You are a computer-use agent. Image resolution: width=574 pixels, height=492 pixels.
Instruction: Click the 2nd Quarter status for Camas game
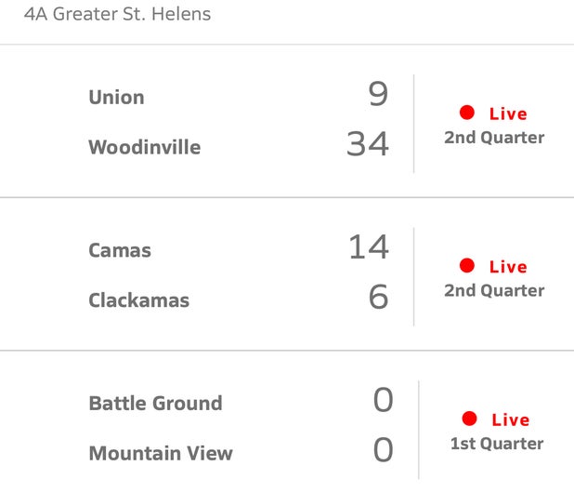point(494,291)
